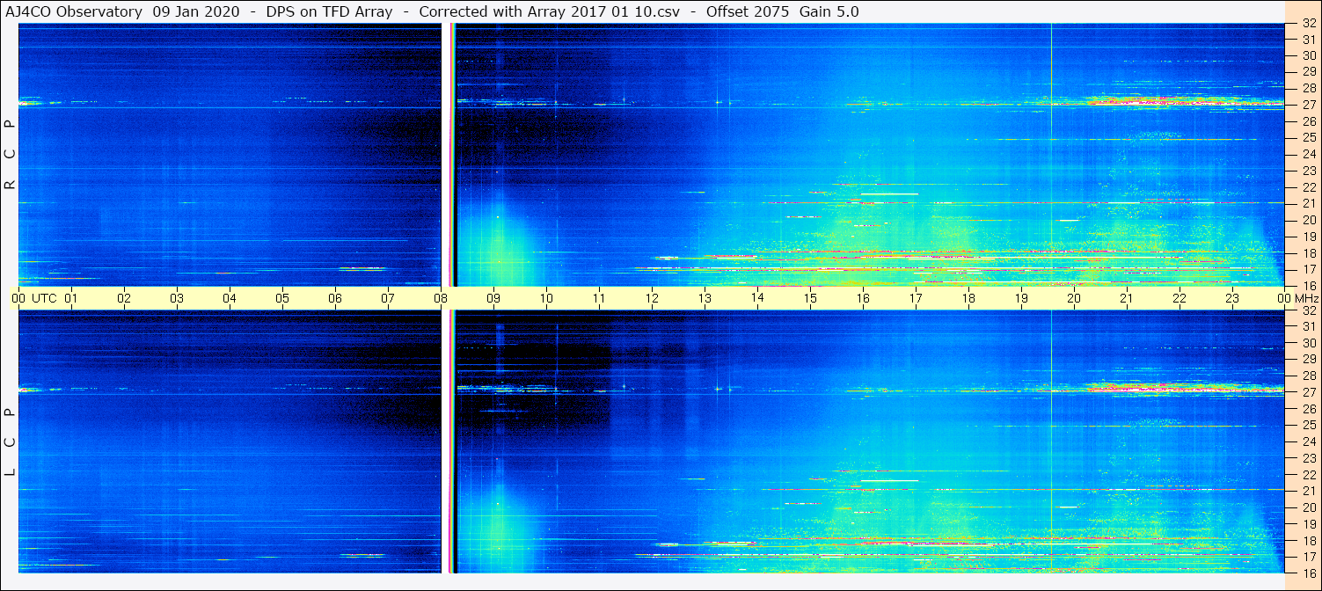Image resolution: width=1322 pixels, height=591 pixels.
Task: Click the 'L C P' vertical panel label
Action: [11, 442]
